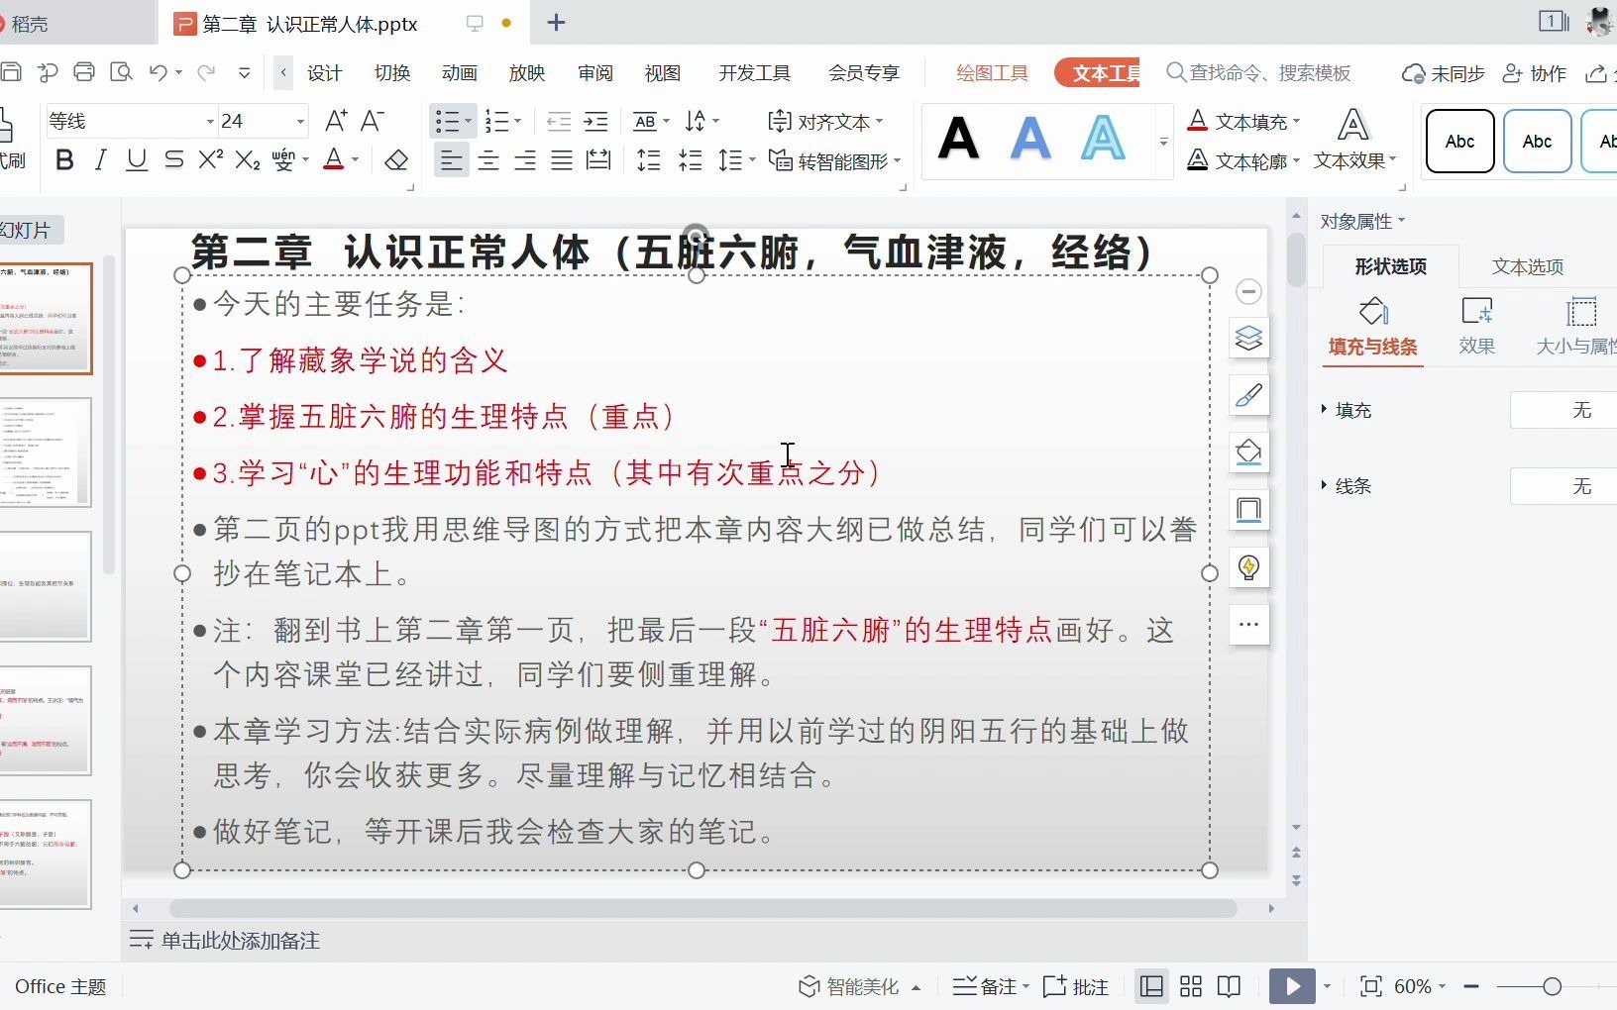The image size is (1617, 1010).
Task: Open the 视图 ribbon tab
Action: [663, 73]
